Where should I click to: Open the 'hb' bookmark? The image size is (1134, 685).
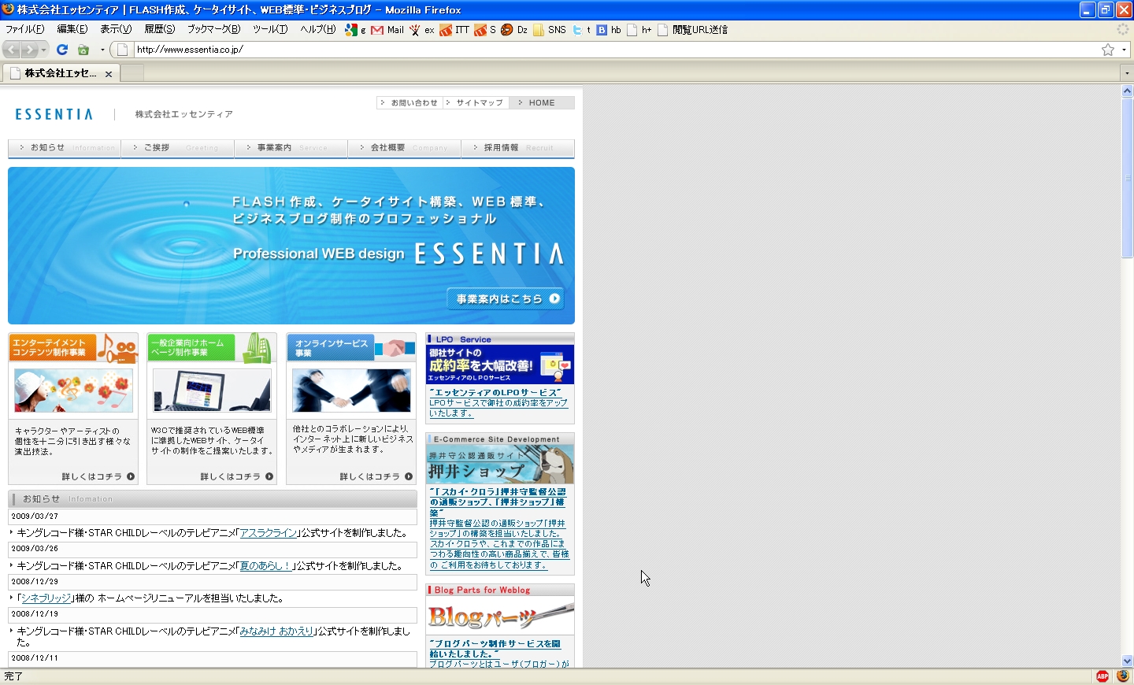coord(609,30)
